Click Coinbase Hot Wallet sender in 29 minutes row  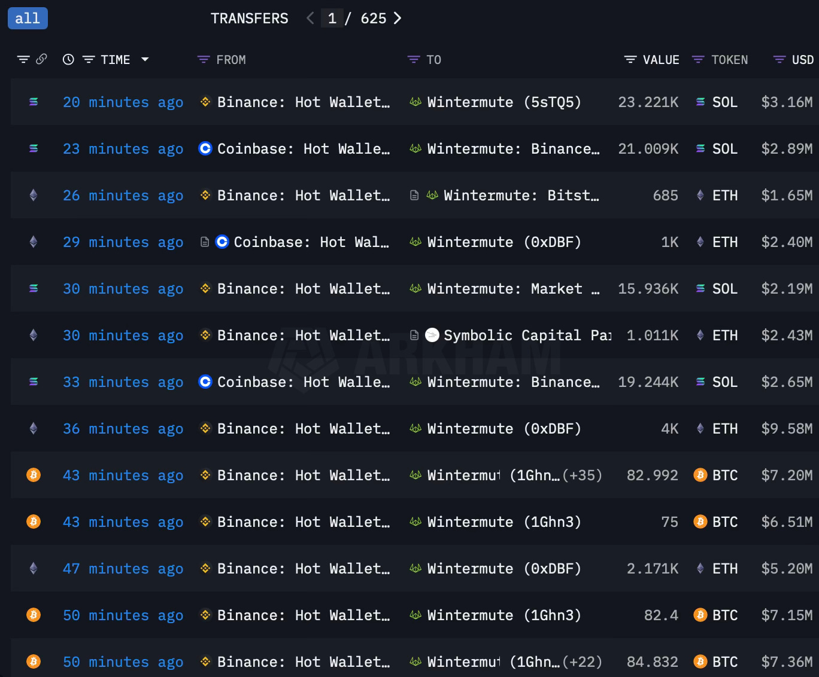point(311,242)
